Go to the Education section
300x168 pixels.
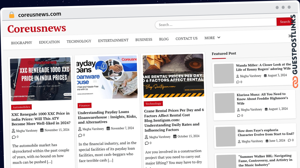[49, 42]
